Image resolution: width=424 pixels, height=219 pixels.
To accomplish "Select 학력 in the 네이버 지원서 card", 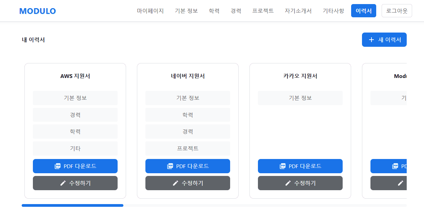I will (188, 115).
